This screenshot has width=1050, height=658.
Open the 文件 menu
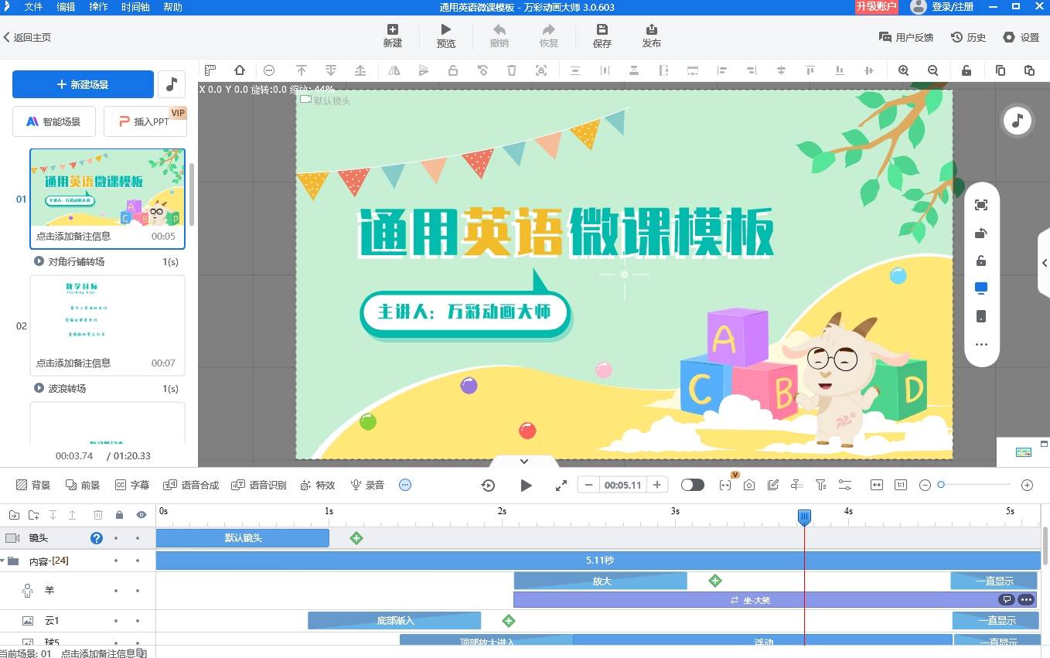[33, 7]
